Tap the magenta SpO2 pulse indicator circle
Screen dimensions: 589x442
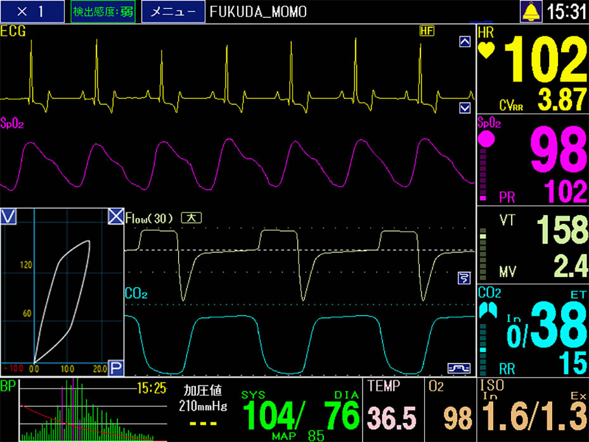(x=486, y=138)
